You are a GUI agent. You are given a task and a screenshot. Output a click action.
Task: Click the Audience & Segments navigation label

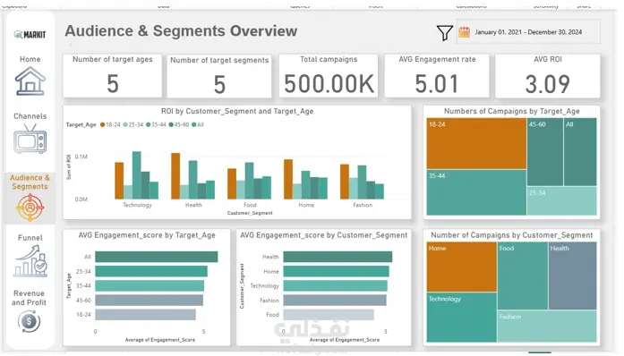[30, 182]
